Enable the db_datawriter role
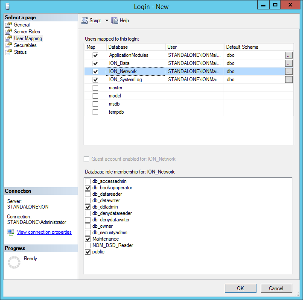 coord(88,200)
